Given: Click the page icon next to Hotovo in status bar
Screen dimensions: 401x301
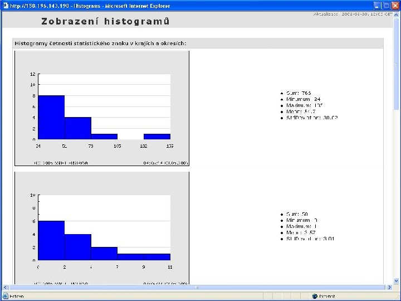Looking at the screenshot, I should coord(5,296).
